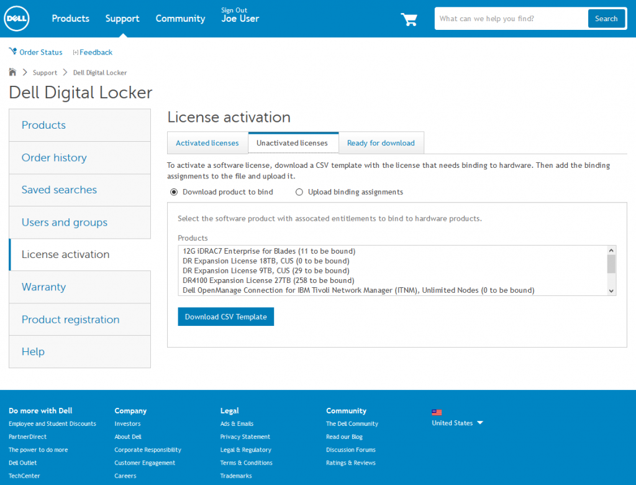Click the Products list scrollbar down arrow
Image resolution: width=636 pixels, height=485 pixels.
point(611,290)
